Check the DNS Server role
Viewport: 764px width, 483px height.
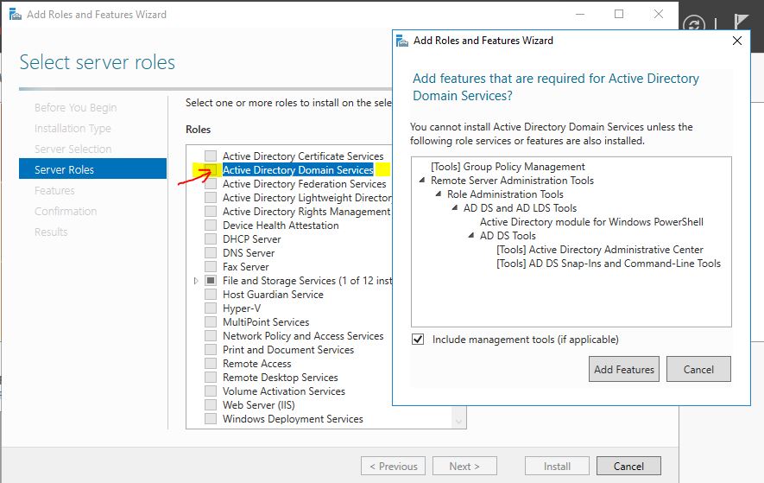tap(211, 252)
